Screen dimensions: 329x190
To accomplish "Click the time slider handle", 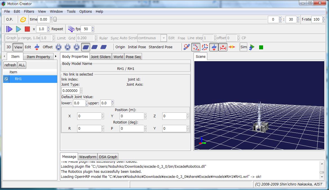I will pyautogui.click(x=55, y=19).
